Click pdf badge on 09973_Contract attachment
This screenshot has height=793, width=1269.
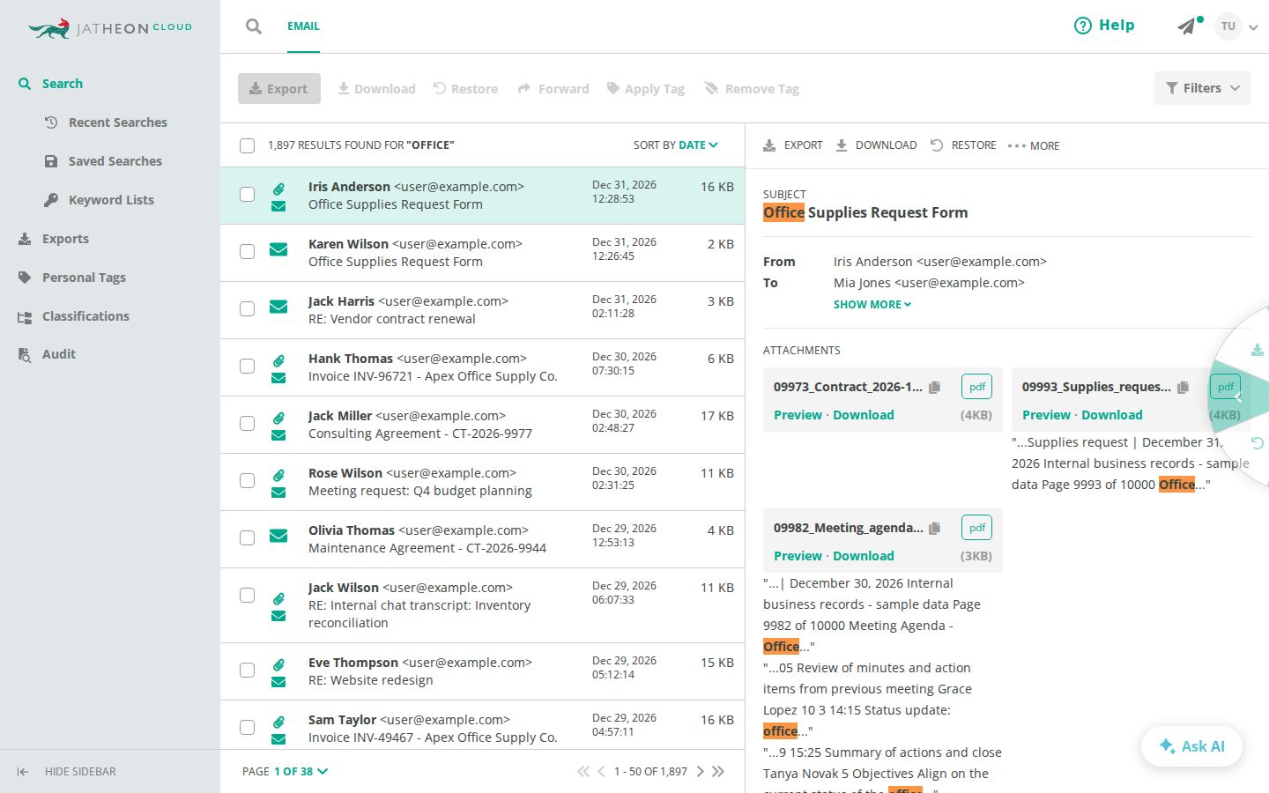[x=977, y=387]
